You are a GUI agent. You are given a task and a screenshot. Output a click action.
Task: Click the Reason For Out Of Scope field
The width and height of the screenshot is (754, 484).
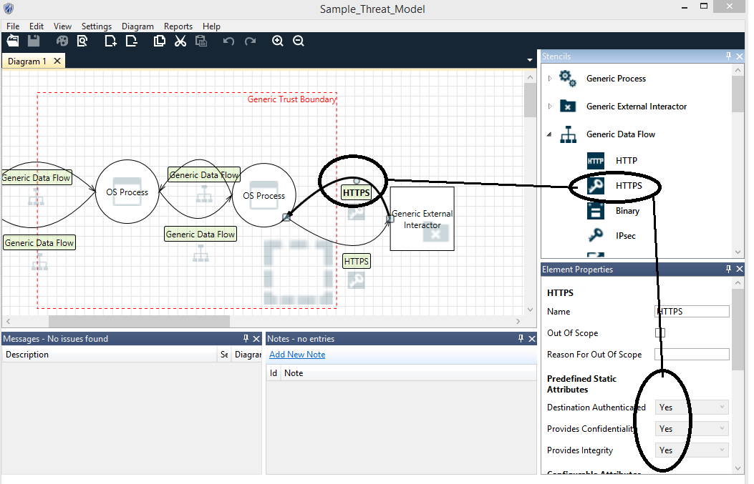click(x=692, y=355)
